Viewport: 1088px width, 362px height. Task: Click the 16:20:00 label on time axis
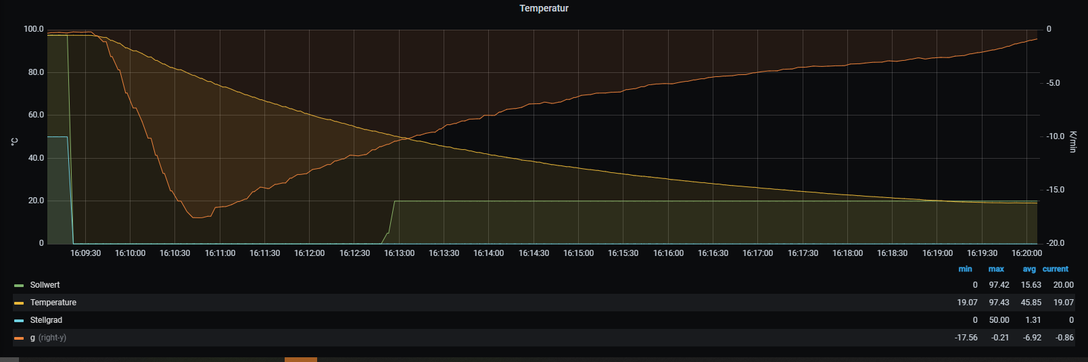coord(1026,253)
